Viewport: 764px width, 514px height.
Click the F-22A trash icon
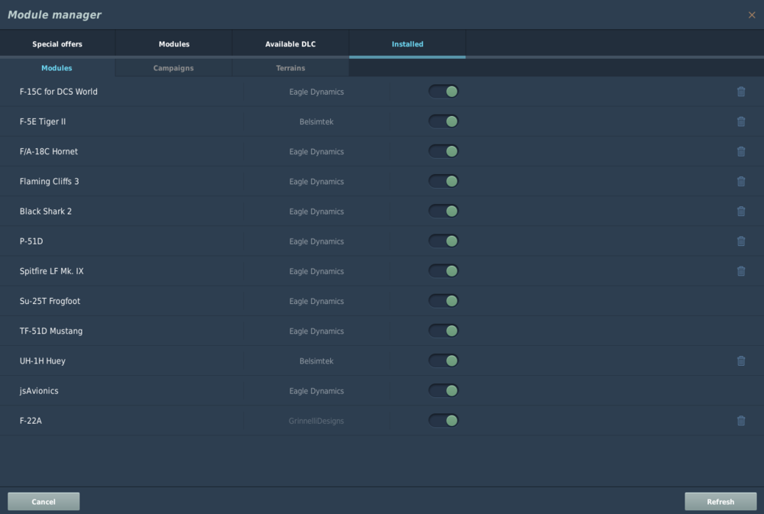(740, 421)
